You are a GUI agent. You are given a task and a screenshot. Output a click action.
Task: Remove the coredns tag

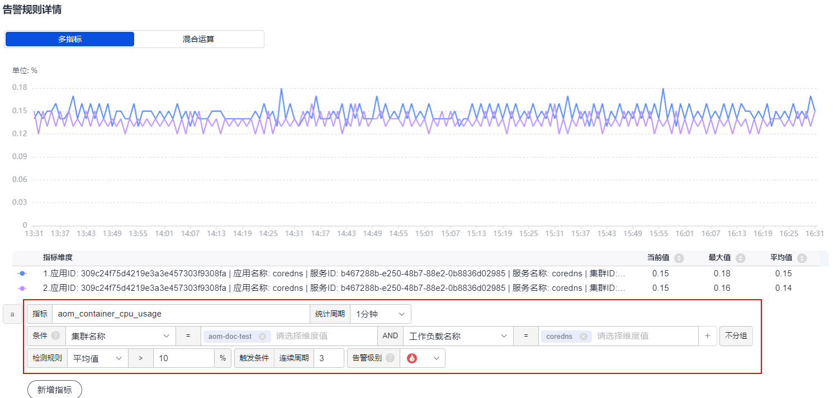click(x=583, y=337)
